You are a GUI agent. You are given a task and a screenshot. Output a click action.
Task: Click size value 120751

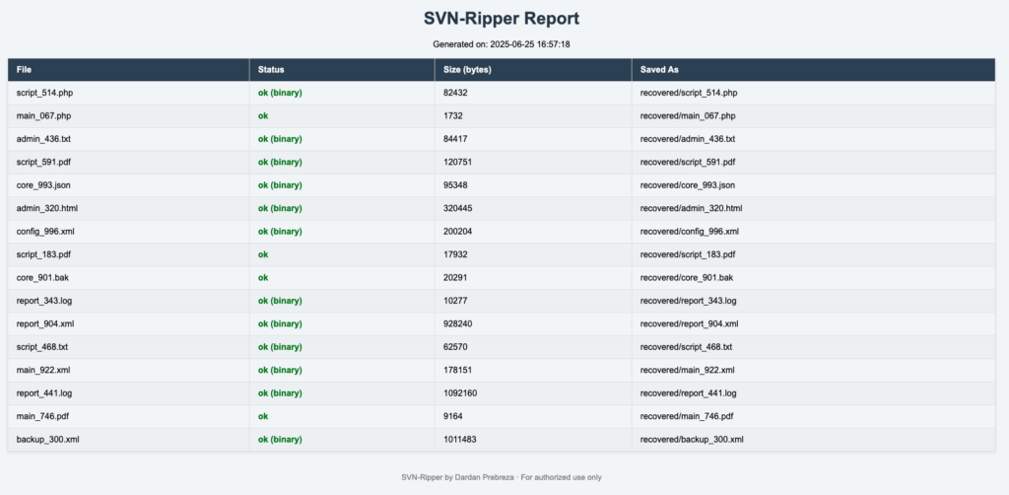[x=457, y=163]
